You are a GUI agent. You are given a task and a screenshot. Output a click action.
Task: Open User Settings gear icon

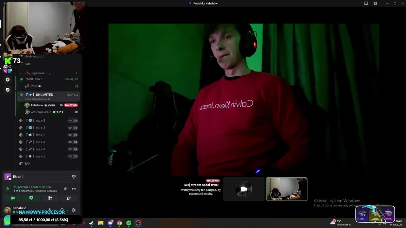click(x=74, y=210)
